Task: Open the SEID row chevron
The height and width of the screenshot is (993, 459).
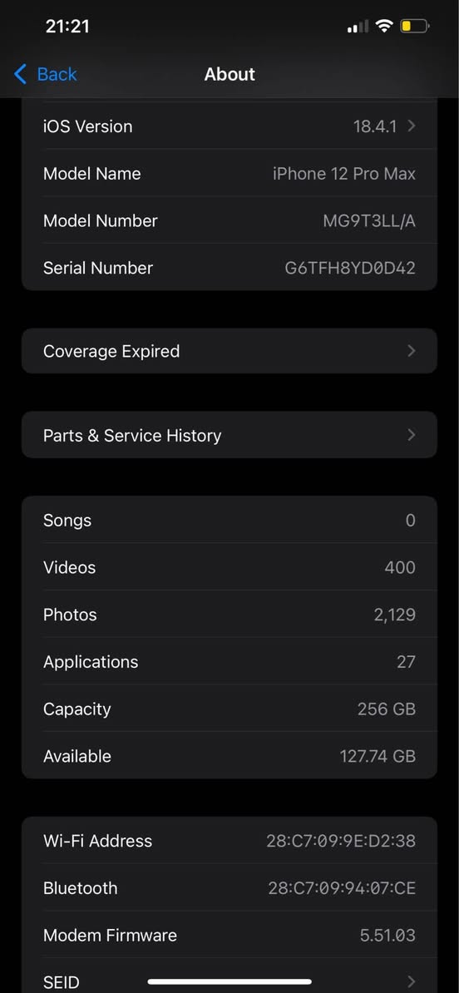Action: 412,981
